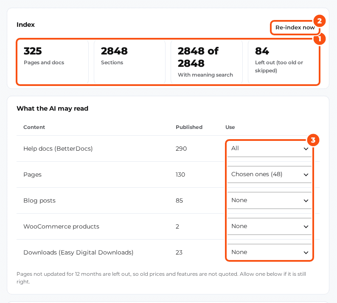This screenshot has height=303, width=337.
Task: Click the WooCommerce products published count 2
Action: pyautogui.click(x=177, y=226)
